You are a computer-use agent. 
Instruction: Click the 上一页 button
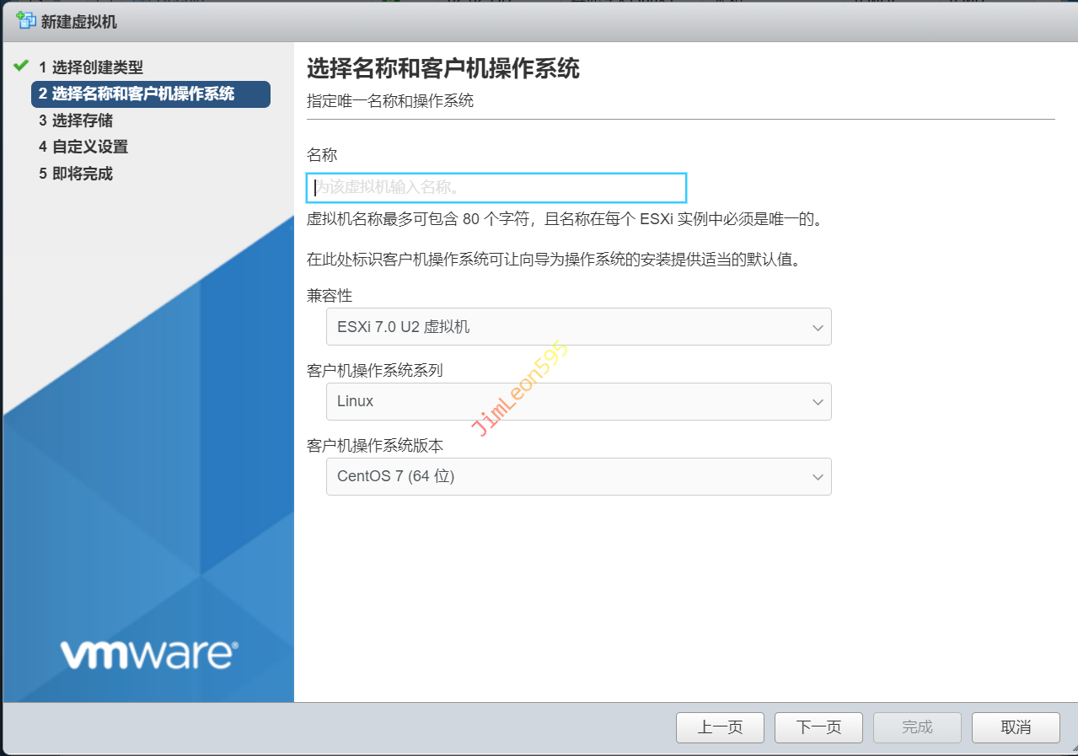(720, 727)
